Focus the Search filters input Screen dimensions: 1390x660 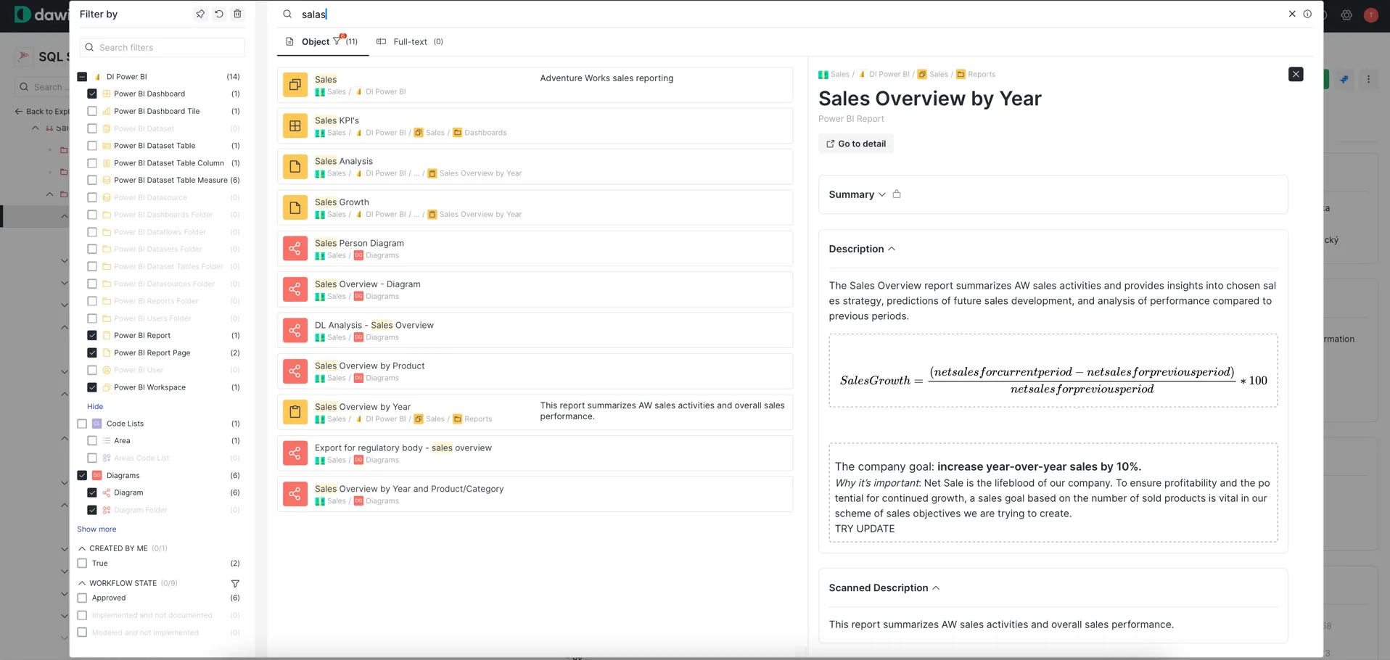163,47
